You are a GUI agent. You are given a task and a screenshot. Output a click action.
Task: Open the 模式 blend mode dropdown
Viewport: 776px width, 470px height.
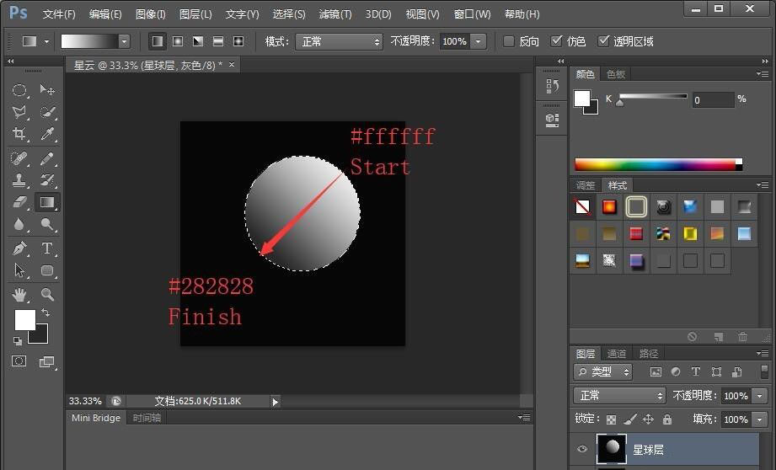(339, 41)
